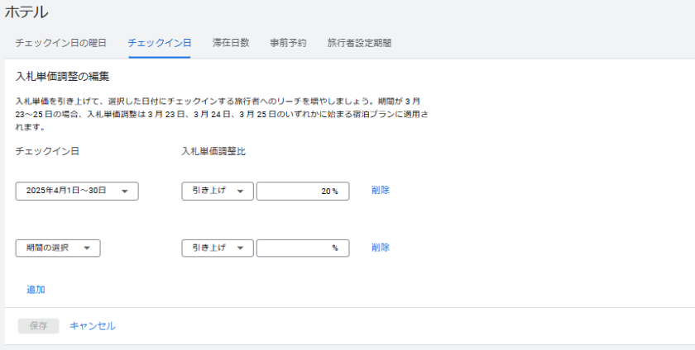Click 削除 for the 期間の選択 row

(x=381, y=247)
